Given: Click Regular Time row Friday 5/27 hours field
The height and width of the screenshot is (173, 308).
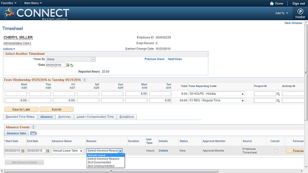Looking at the screenshot, I should pos(64,100).
